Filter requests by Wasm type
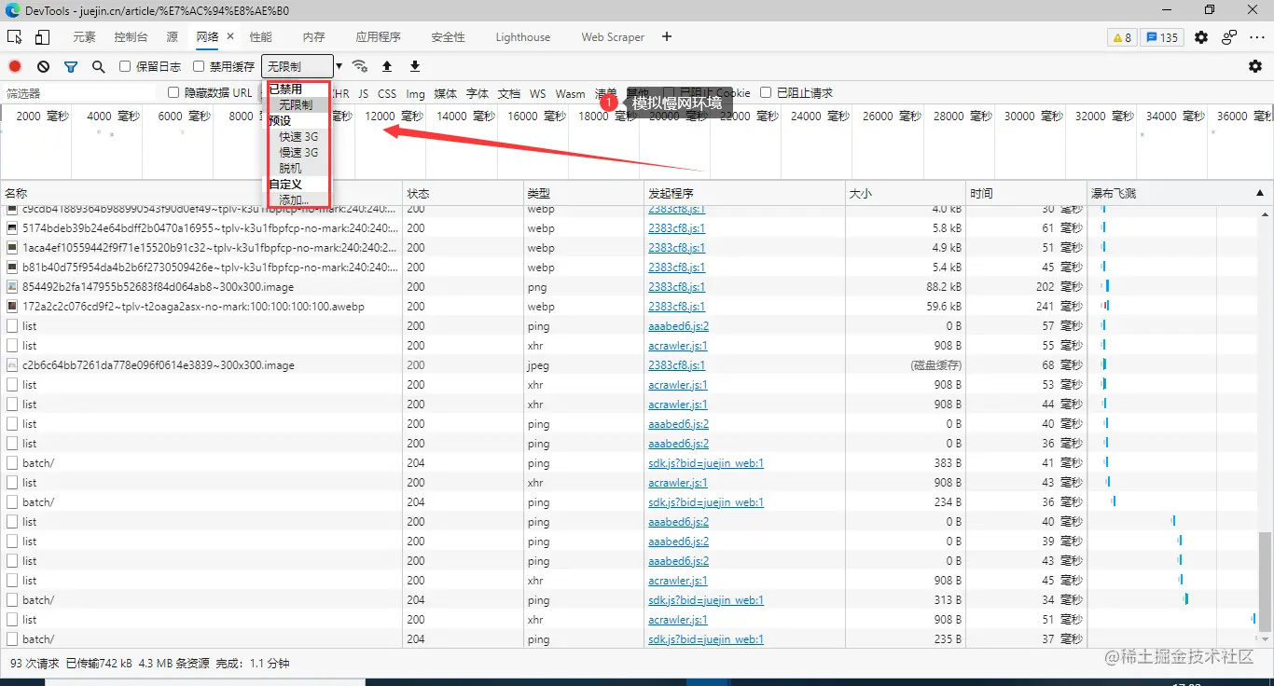 click(x=571, y=93)
